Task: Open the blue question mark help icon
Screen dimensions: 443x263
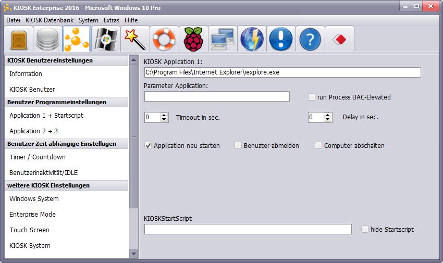Action: (x=310, y=40)
